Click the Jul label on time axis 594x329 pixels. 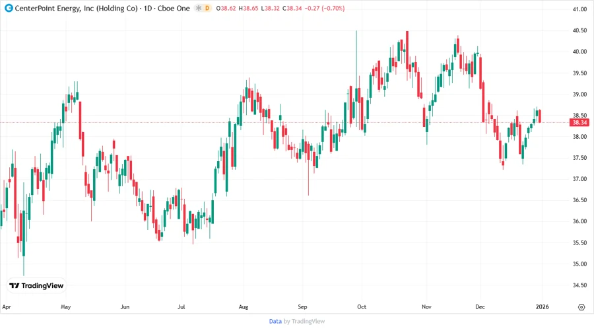(x=181, y=307)
